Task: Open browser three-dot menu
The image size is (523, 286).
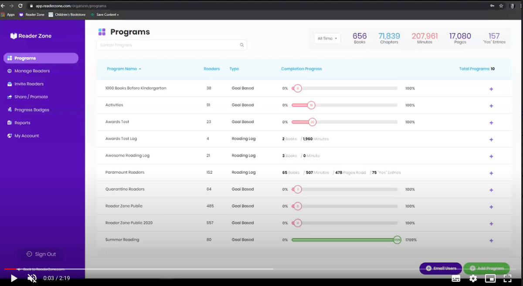Action: click(520, 6)
